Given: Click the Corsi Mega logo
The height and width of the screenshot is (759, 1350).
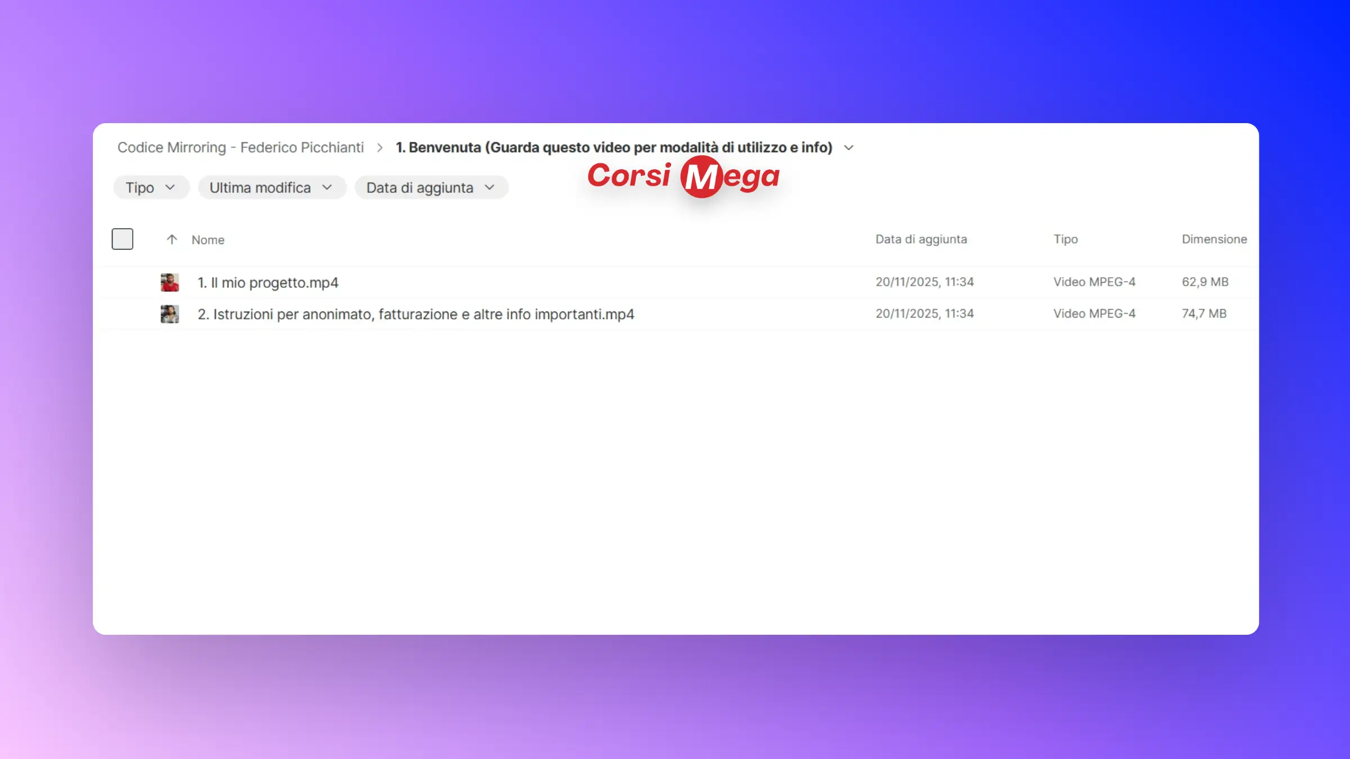Looking at the screenshot, I should pyautogui.click(x=683, y=177).
